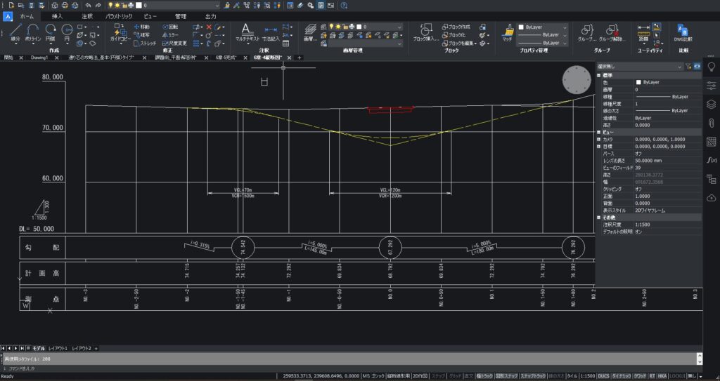Expand the カメラ property row

pos(599,140)
